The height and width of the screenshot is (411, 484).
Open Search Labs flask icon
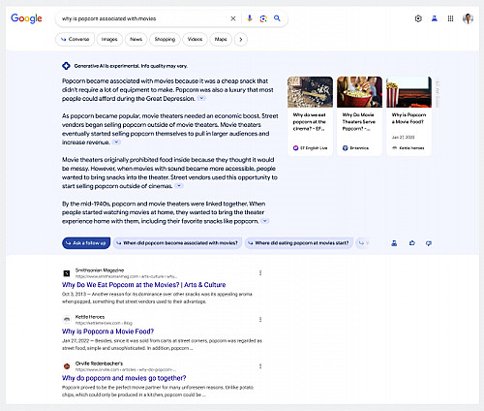coord(435,18)
